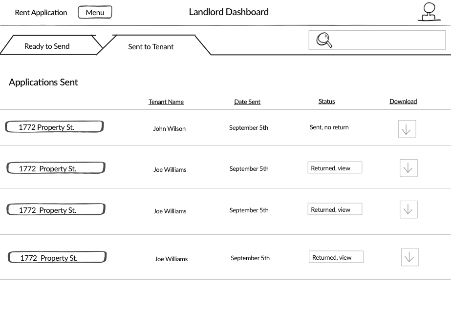Click inside the search field
This screenshot has height=310, width=451.
377,40
